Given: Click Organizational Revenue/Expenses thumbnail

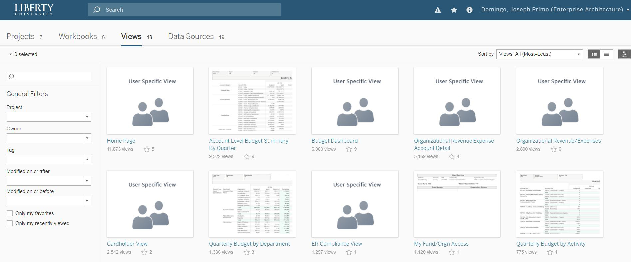Looking at the screenshot, I should pyautogui.click(x=560, y=101).
